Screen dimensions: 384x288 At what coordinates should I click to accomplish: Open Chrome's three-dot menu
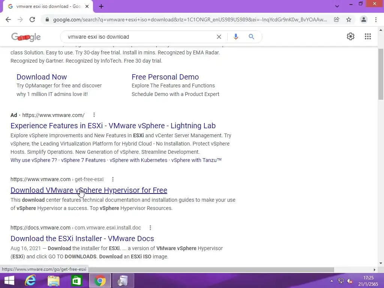(376, 19)
